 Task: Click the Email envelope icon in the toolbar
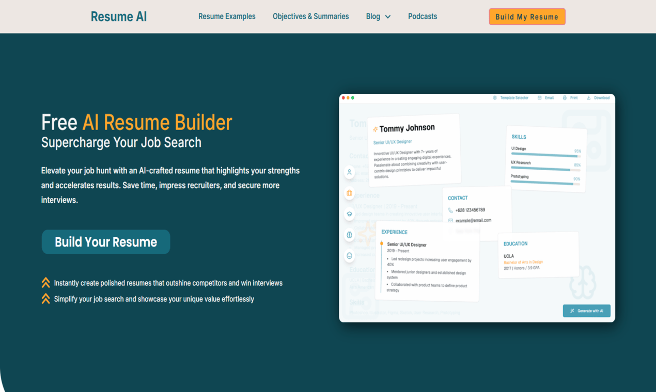click(x=539, y=97)
